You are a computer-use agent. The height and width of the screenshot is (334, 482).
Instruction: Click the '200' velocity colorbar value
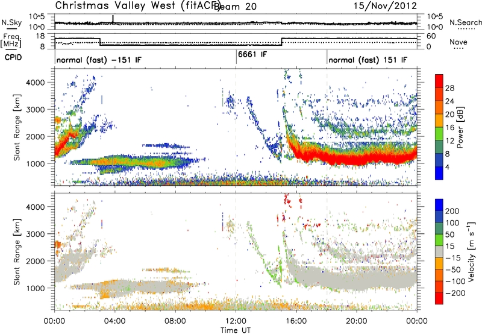pos(452,211)
